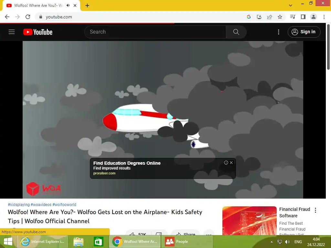Open more actions menu beside Share
The image size is (331, 248).
coord(209,233)
